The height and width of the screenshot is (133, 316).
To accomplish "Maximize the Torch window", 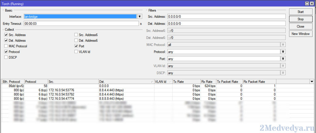I will coord(307,3).
